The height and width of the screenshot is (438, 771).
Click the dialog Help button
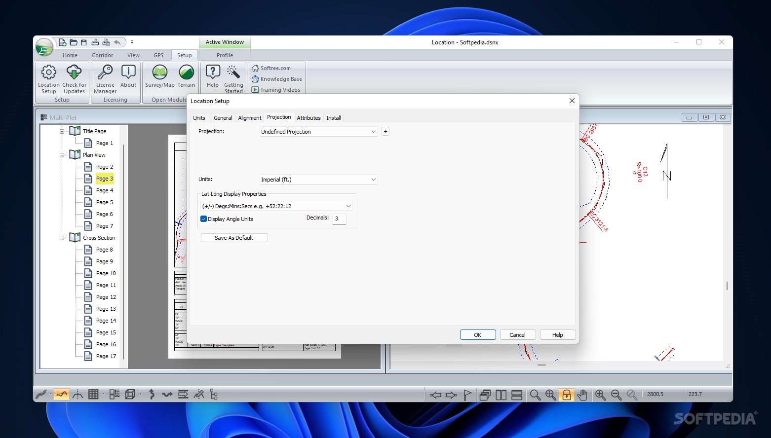[558, 335]
